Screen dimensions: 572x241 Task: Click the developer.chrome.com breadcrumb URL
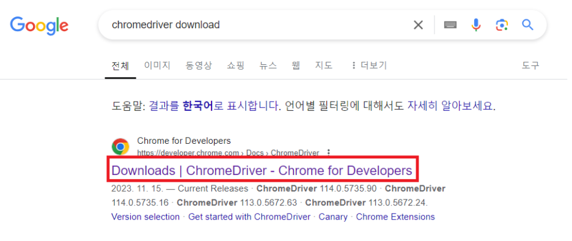(x=228, y=153)
